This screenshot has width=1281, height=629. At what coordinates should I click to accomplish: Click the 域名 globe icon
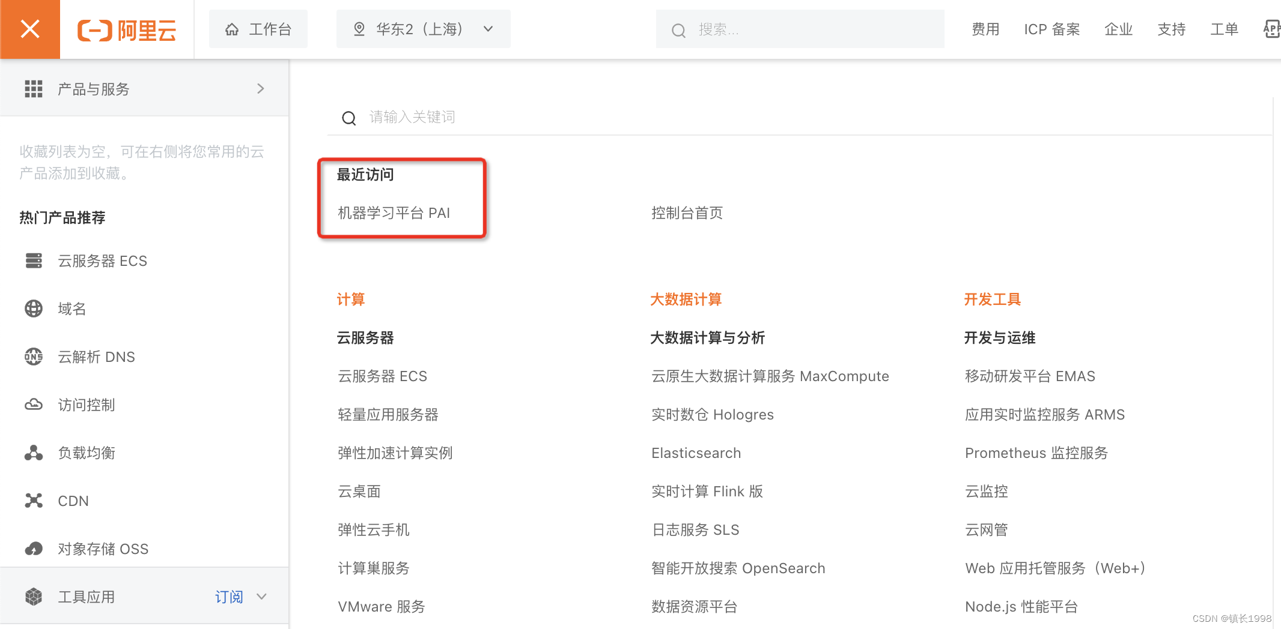(34, 308)
